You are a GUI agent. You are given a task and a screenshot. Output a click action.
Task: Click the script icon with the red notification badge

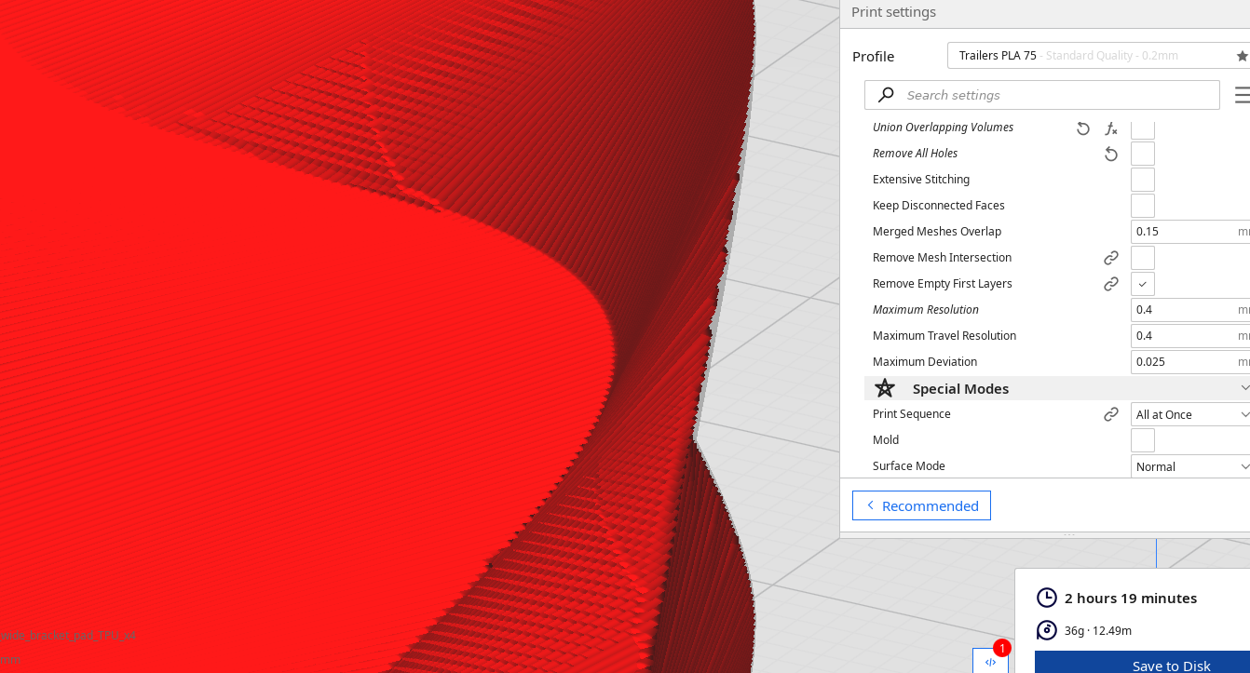coord(990,660)
